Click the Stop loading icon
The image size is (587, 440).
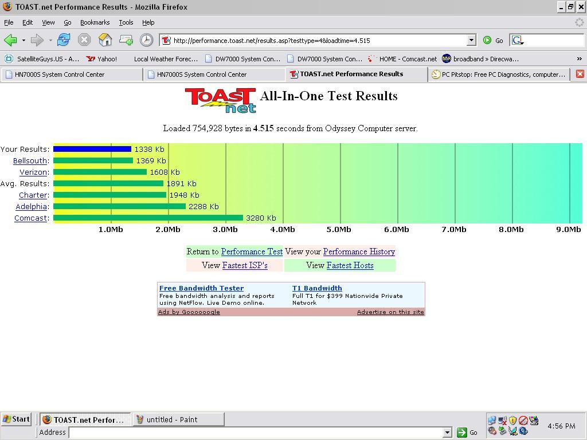click(84, 40)
